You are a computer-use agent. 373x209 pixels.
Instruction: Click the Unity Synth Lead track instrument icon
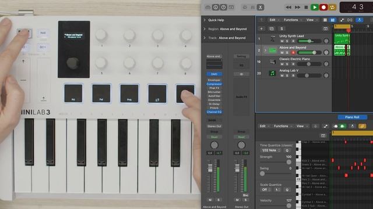[272, 39]
